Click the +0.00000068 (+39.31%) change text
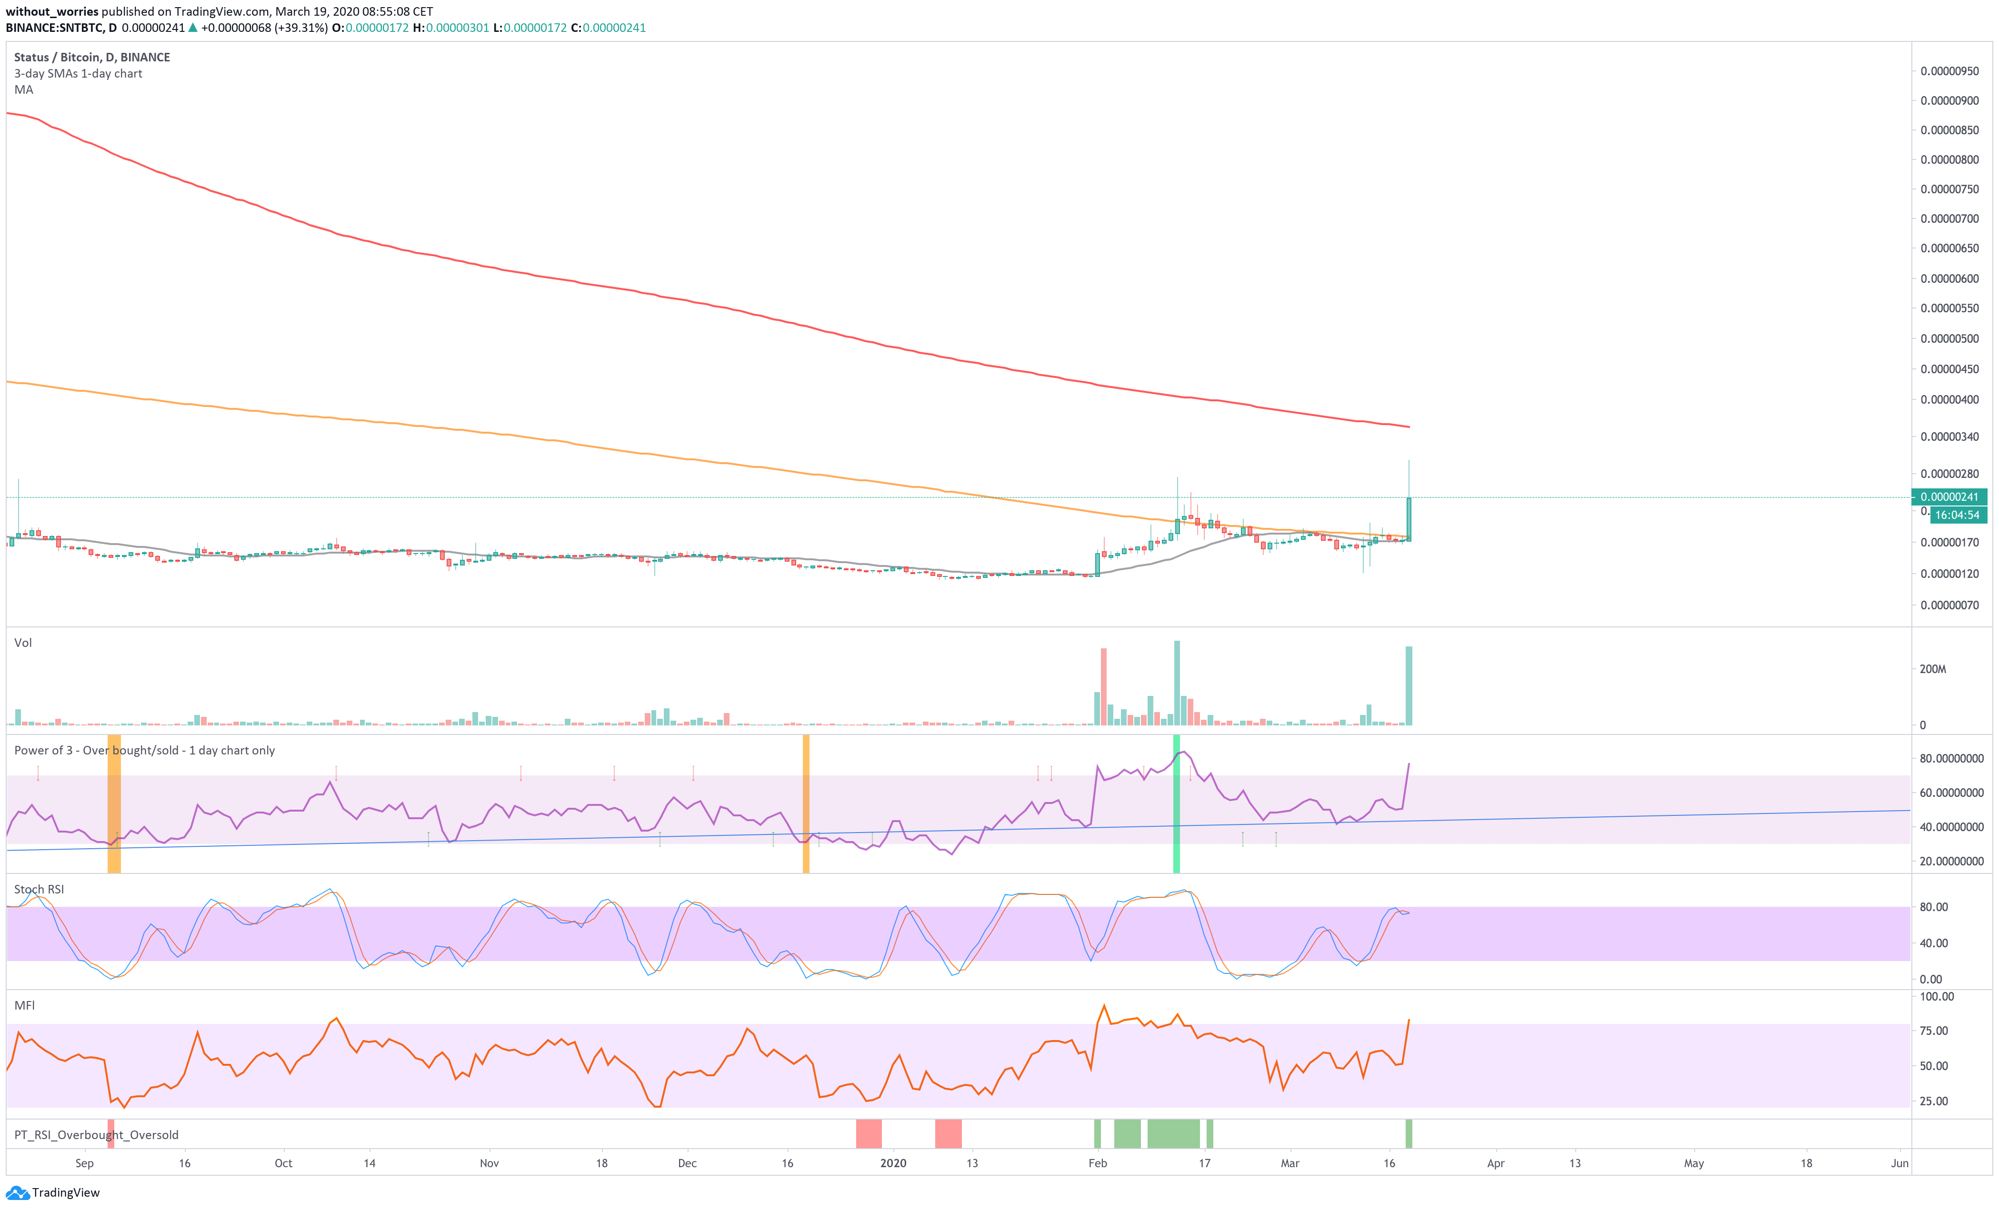Viewport: 1999px width, 1210px height. [x=264, y=28]
